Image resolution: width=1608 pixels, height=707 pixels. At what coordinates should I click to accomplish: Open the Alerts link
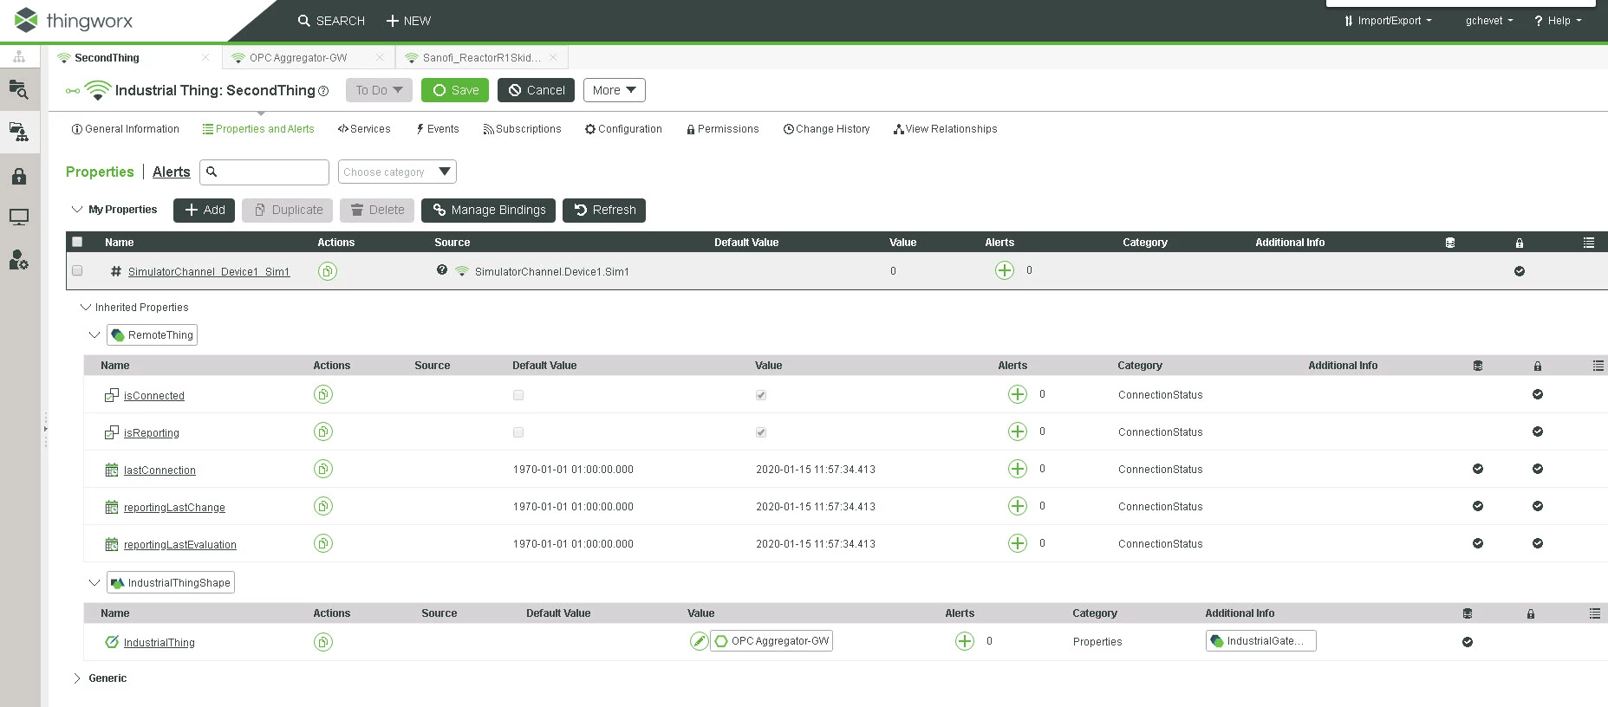[172, 172]
